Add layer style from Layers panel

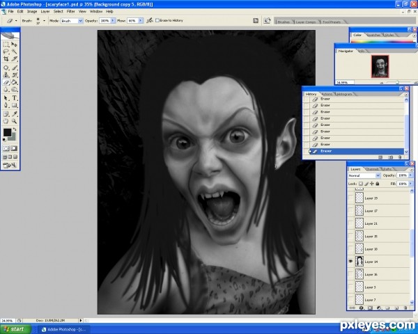(362, 308)
